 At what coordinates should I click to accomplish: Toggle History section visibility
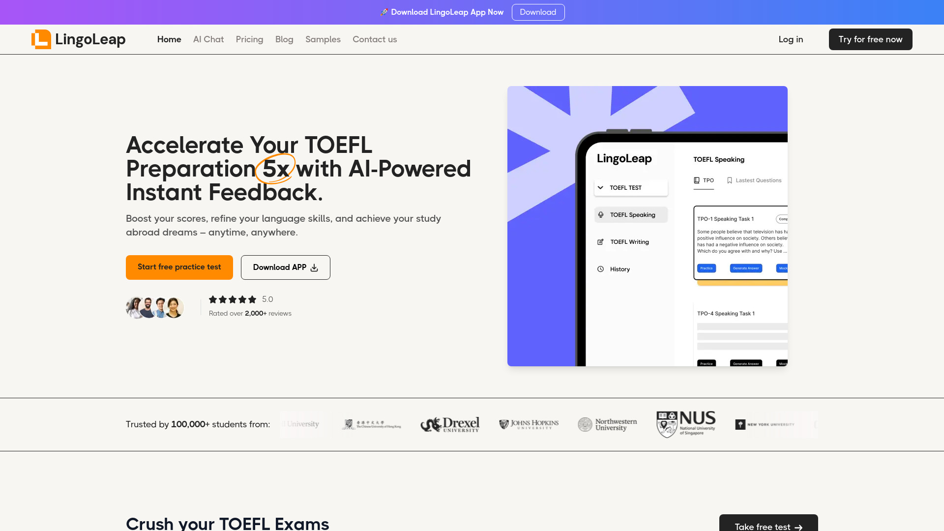tap(631, 269)
